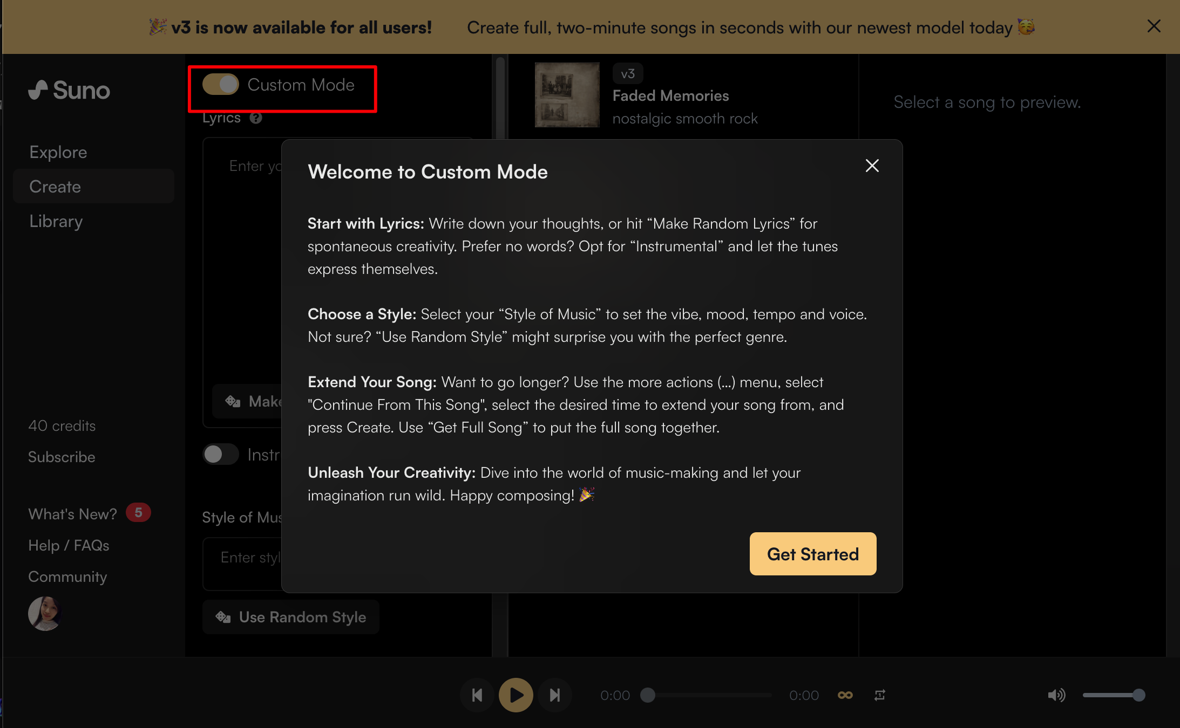The image size is (1180, 728).
Task: Open the Explore page in sidebar
Action: 58,152
